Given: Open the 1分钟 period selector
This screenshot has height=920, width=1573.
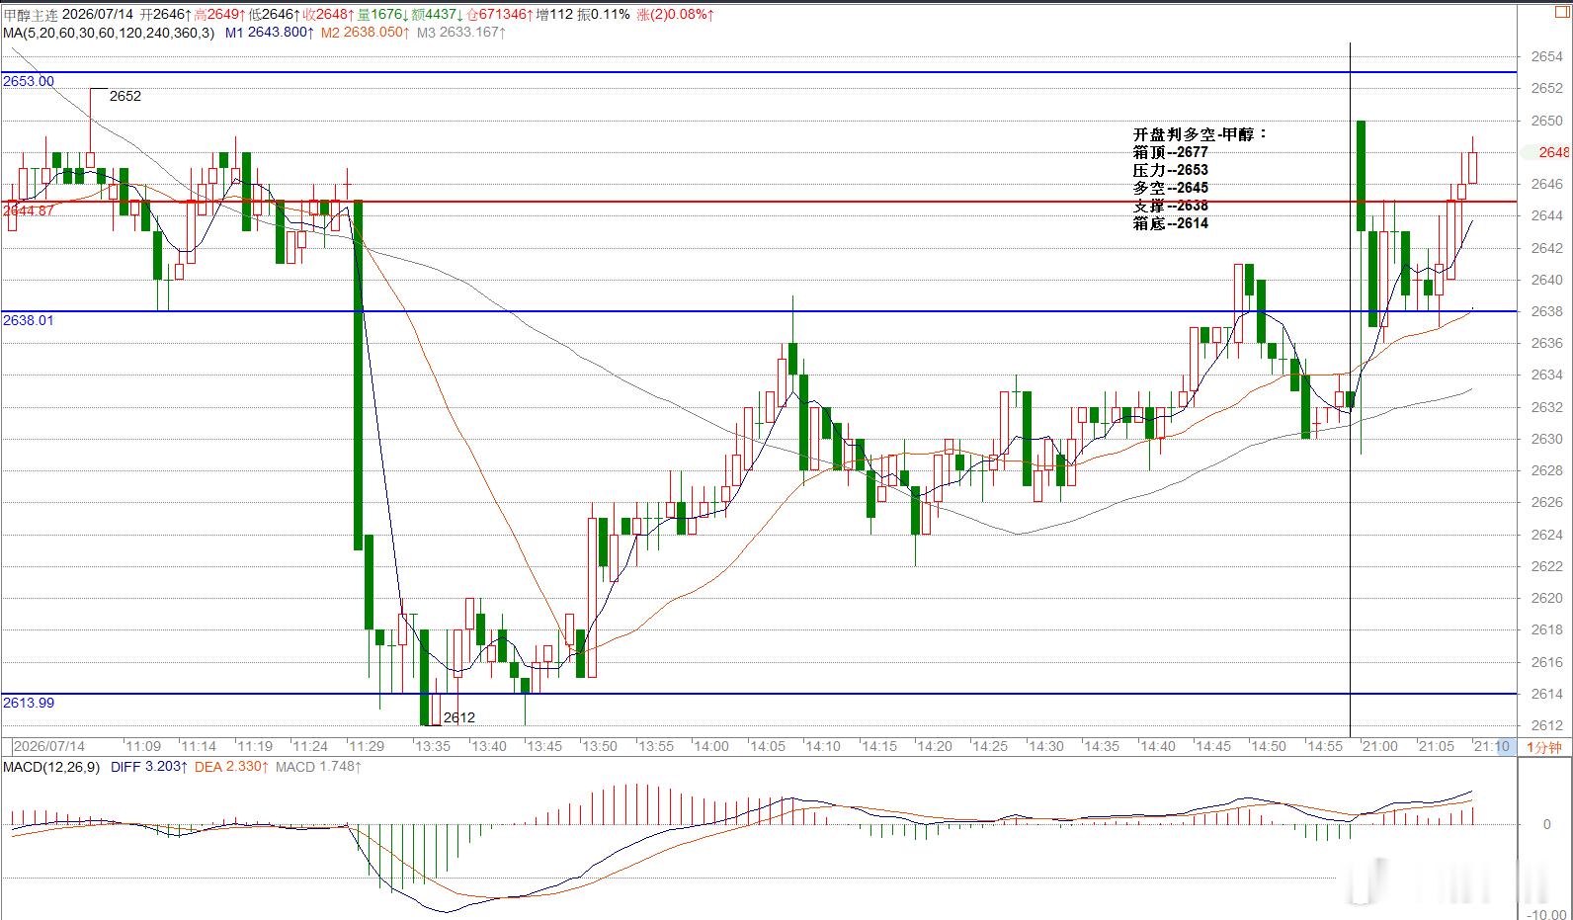Looking at the screenshot, I should 1544,747.
